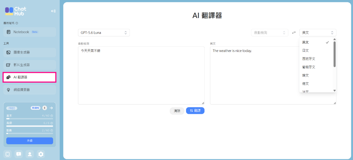
Task: Click the 2 / 60 points count
Action: (x=46, y=130)
